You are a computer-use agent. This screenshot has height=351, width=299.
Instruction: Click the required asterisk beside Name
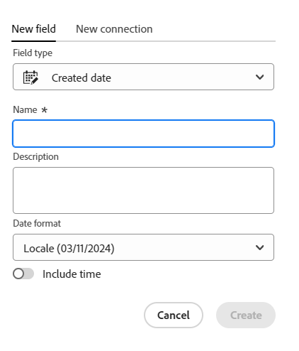point(44,110)
